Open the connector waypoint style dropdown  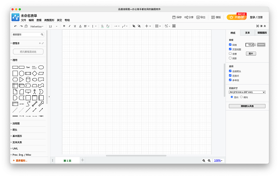125,26
